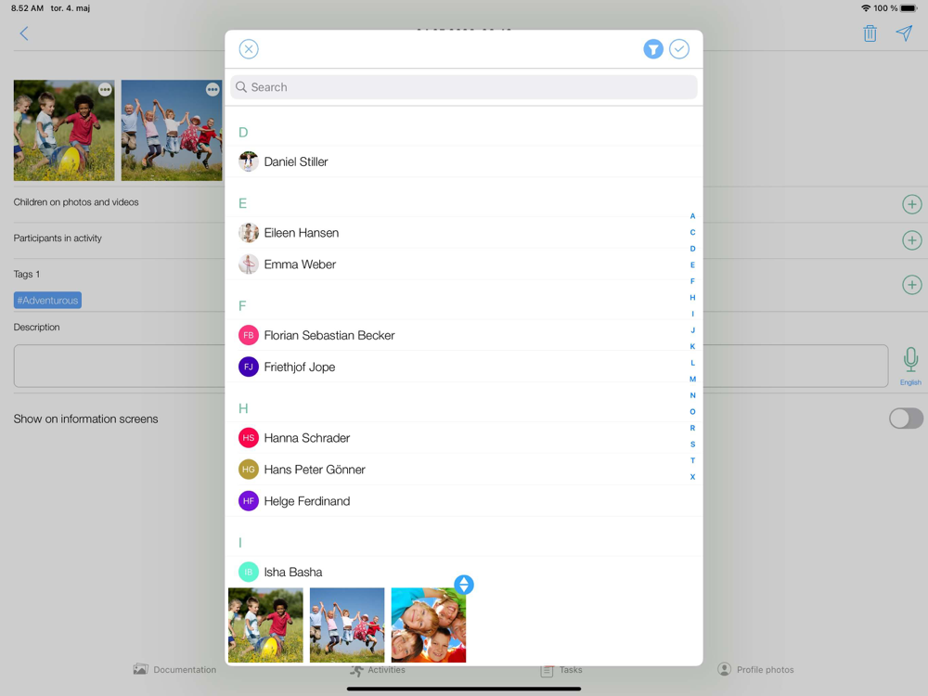This screenshot has height=696, width=928.
Task: Tap the FJ avatar badge
Action: coord(249,367)
